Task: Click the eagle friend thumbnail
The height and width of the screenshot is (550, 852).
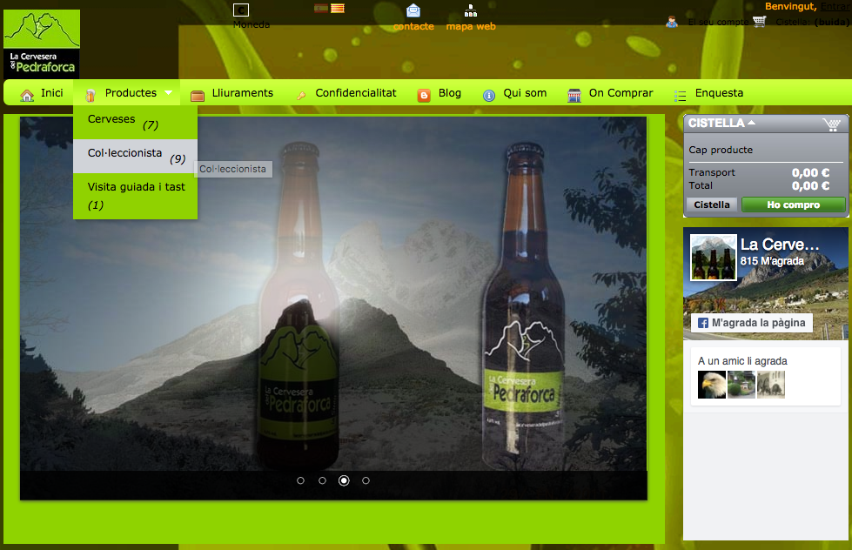Action: 712,385
